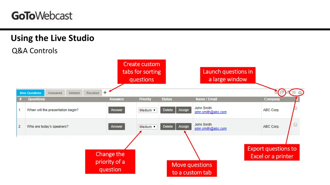
Task: Open john.smith@abc.com link in row 1
Action: click(x=210, y=112)
